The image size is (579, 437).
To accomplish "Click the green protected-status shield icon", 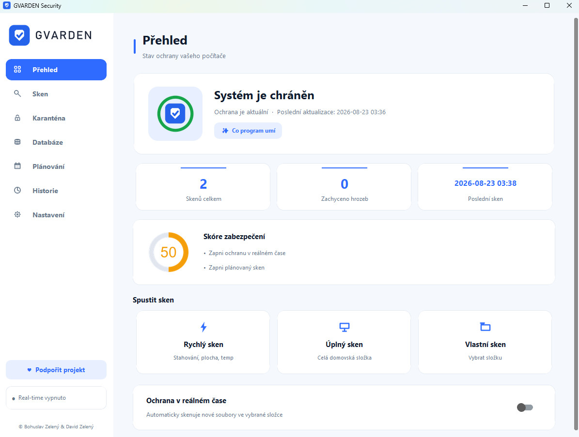I will coord(175,114).
